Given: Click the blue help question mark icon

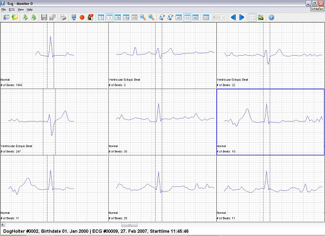Looking at the screenshot, I should pyautogui.click(x=271, y=17).
